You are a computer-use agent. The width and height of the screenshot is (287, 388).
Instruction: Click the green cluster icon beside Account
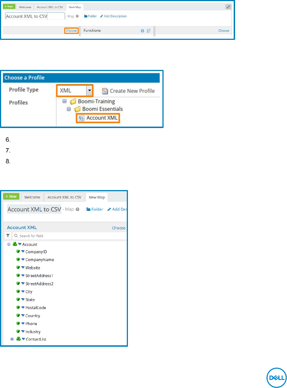tap(15, 244)
